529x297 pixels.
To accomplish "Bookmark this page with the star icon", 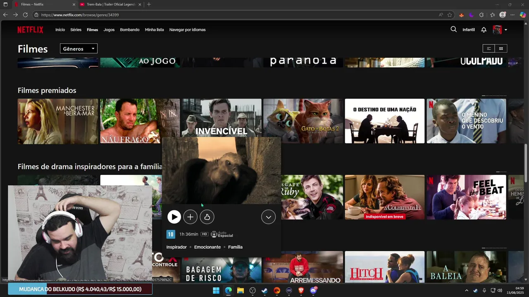I will [x=450, y=15].
